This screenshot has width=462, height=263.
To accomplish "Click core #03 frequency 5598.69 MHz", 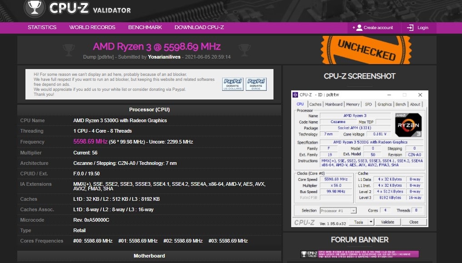I will (228, 241).
